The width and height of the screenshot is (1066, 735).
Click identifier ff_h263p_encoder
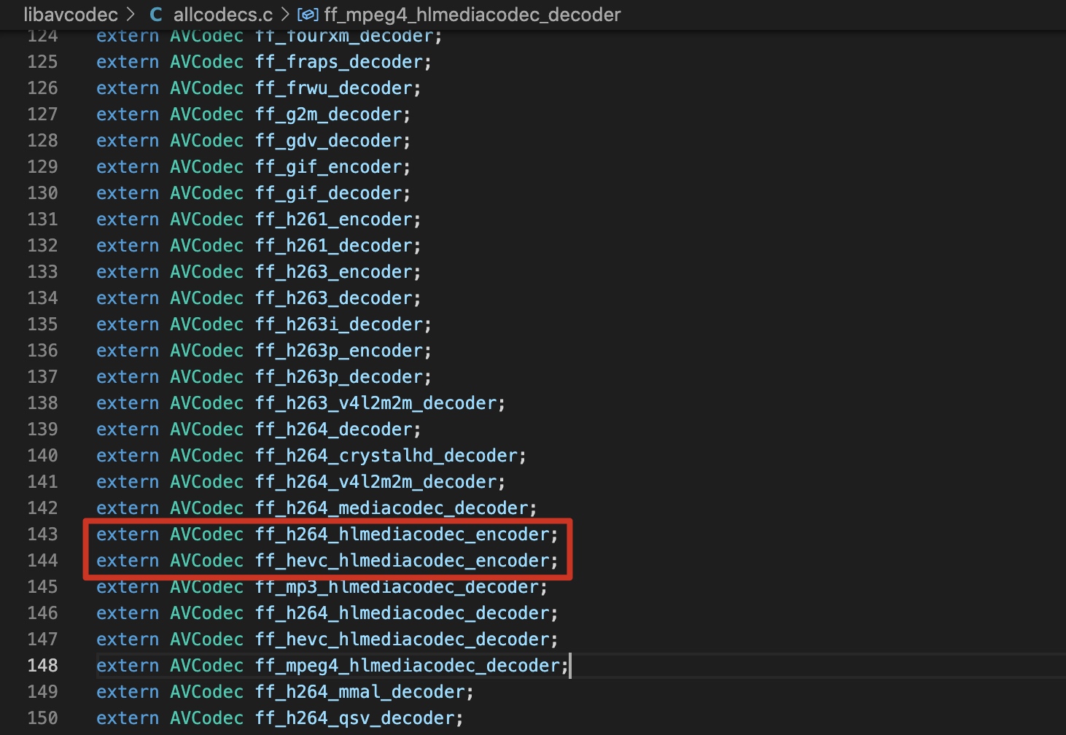(x=339, y=351)
